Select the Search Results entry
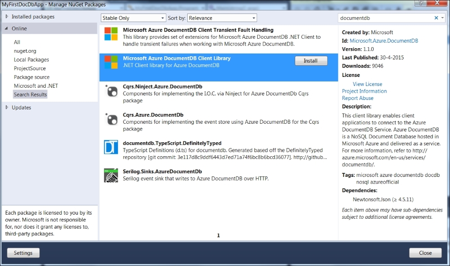Viewport: 450px width, 266px height. [30, 95]
